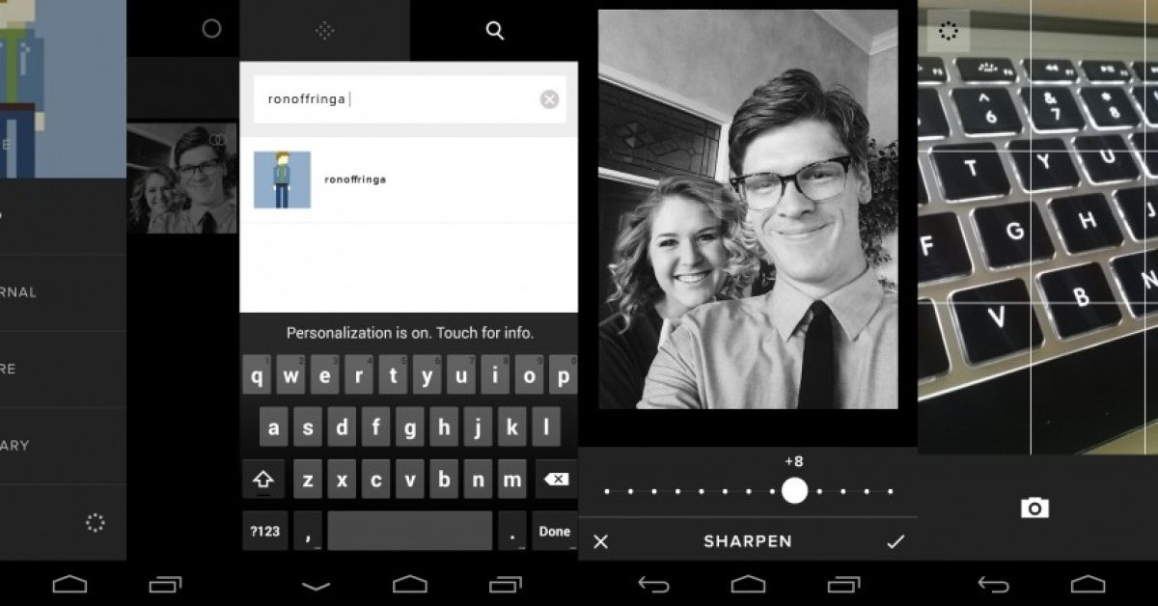Tap the w key

290,375
